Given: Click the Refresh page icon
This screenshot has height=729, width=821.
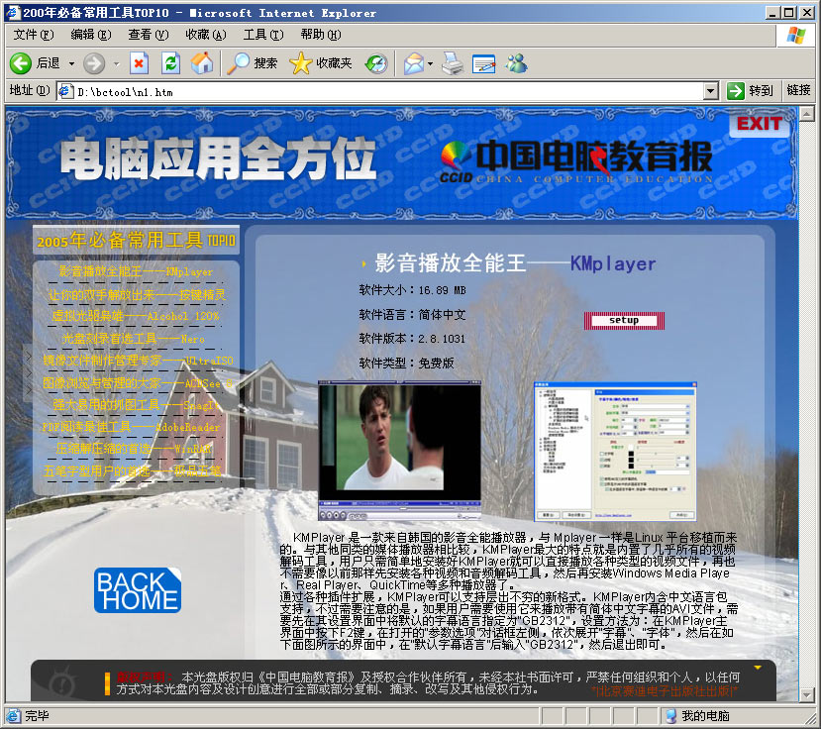Looking at the screenshot, I should click(x=170, y=63).
